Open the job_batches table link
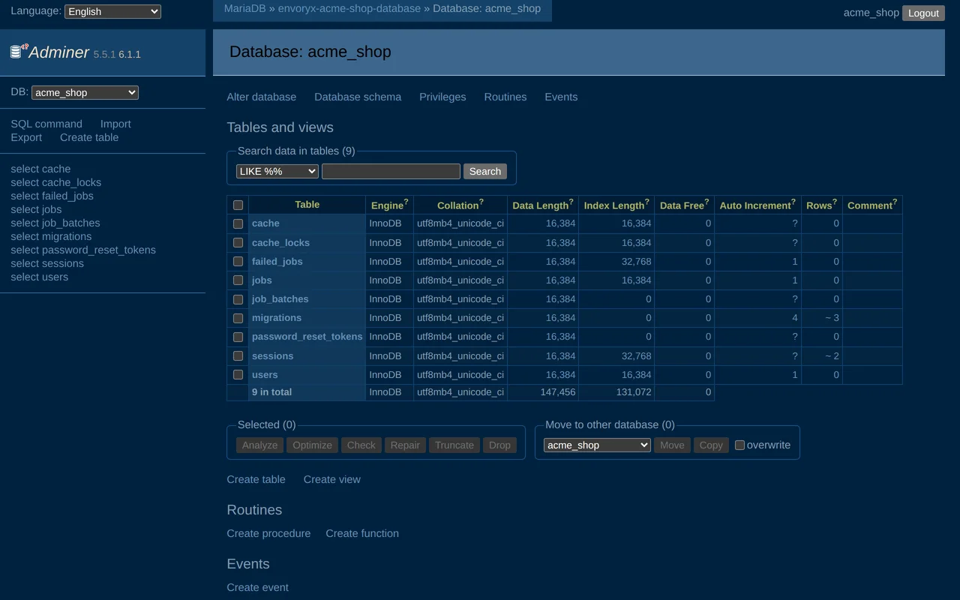Viewport: 960px width, 600px height. coord(280,298)
